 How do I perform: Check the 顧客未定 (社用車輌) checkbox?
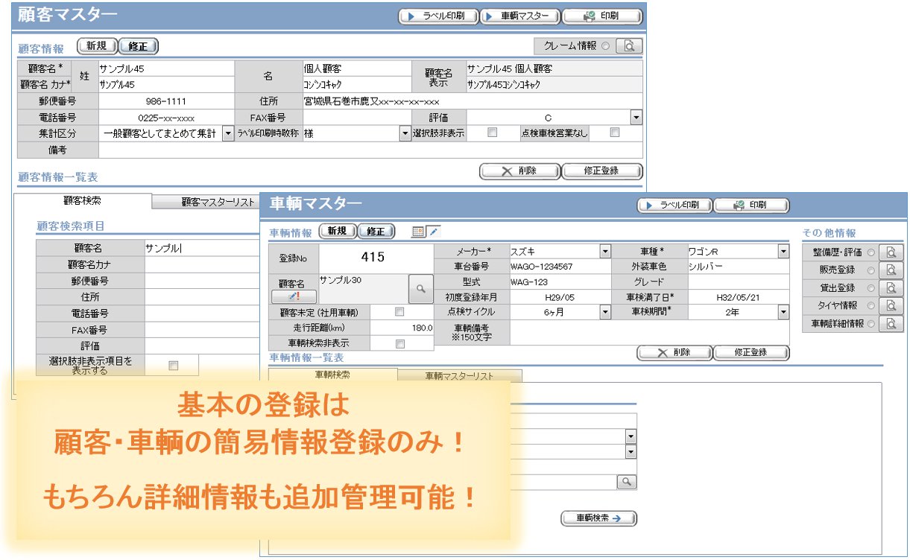[399, 312]
